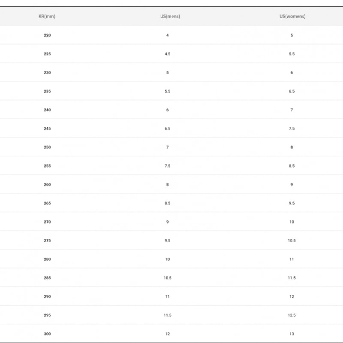
Task: Select the 285 KR size cell
Action: [47, 278]
